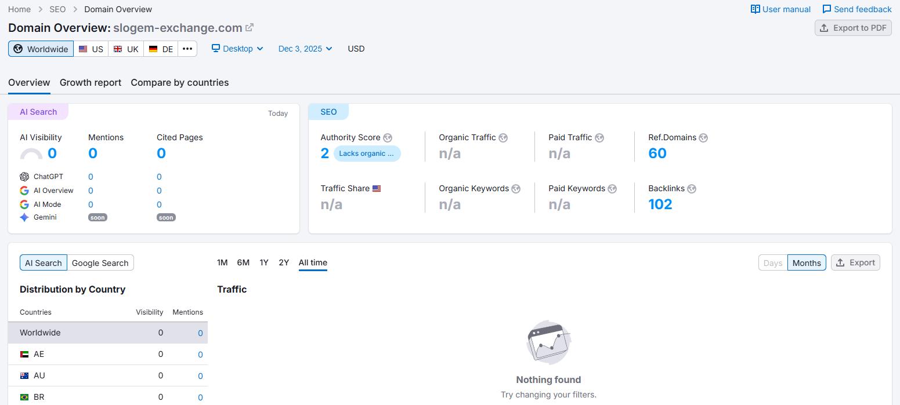The height and width of the screenshot is (405, 900).
Task: Click AI Visibility value 0
Action: click(52, 154)
